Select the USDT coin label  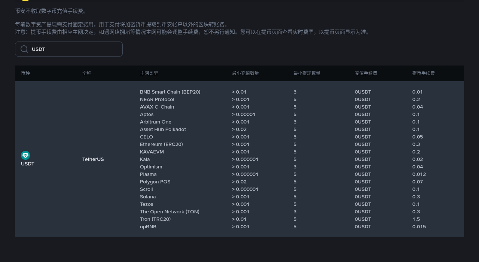(x=28, y=164)
